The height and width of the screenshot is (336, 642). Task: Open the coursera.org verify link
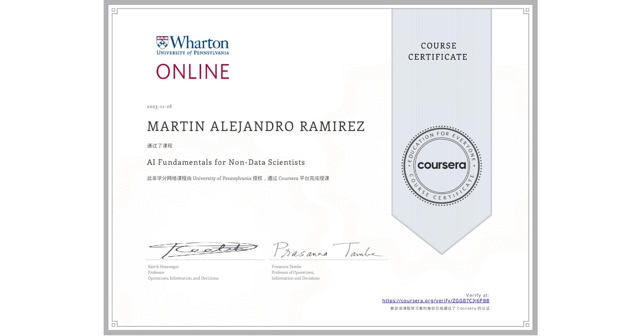click(x=435, y=301)
